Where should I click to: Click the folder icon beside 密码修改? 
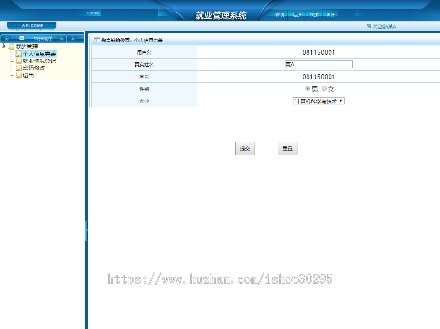pyautogui.click(x=19, y=68)
